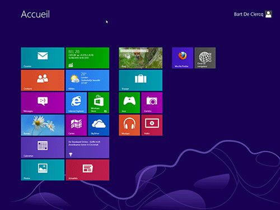Image resolution: width=280 pixels, height=210 pixels.
Task: Launch the Jeux Xbox controller tile
Action: coord(129,102)
